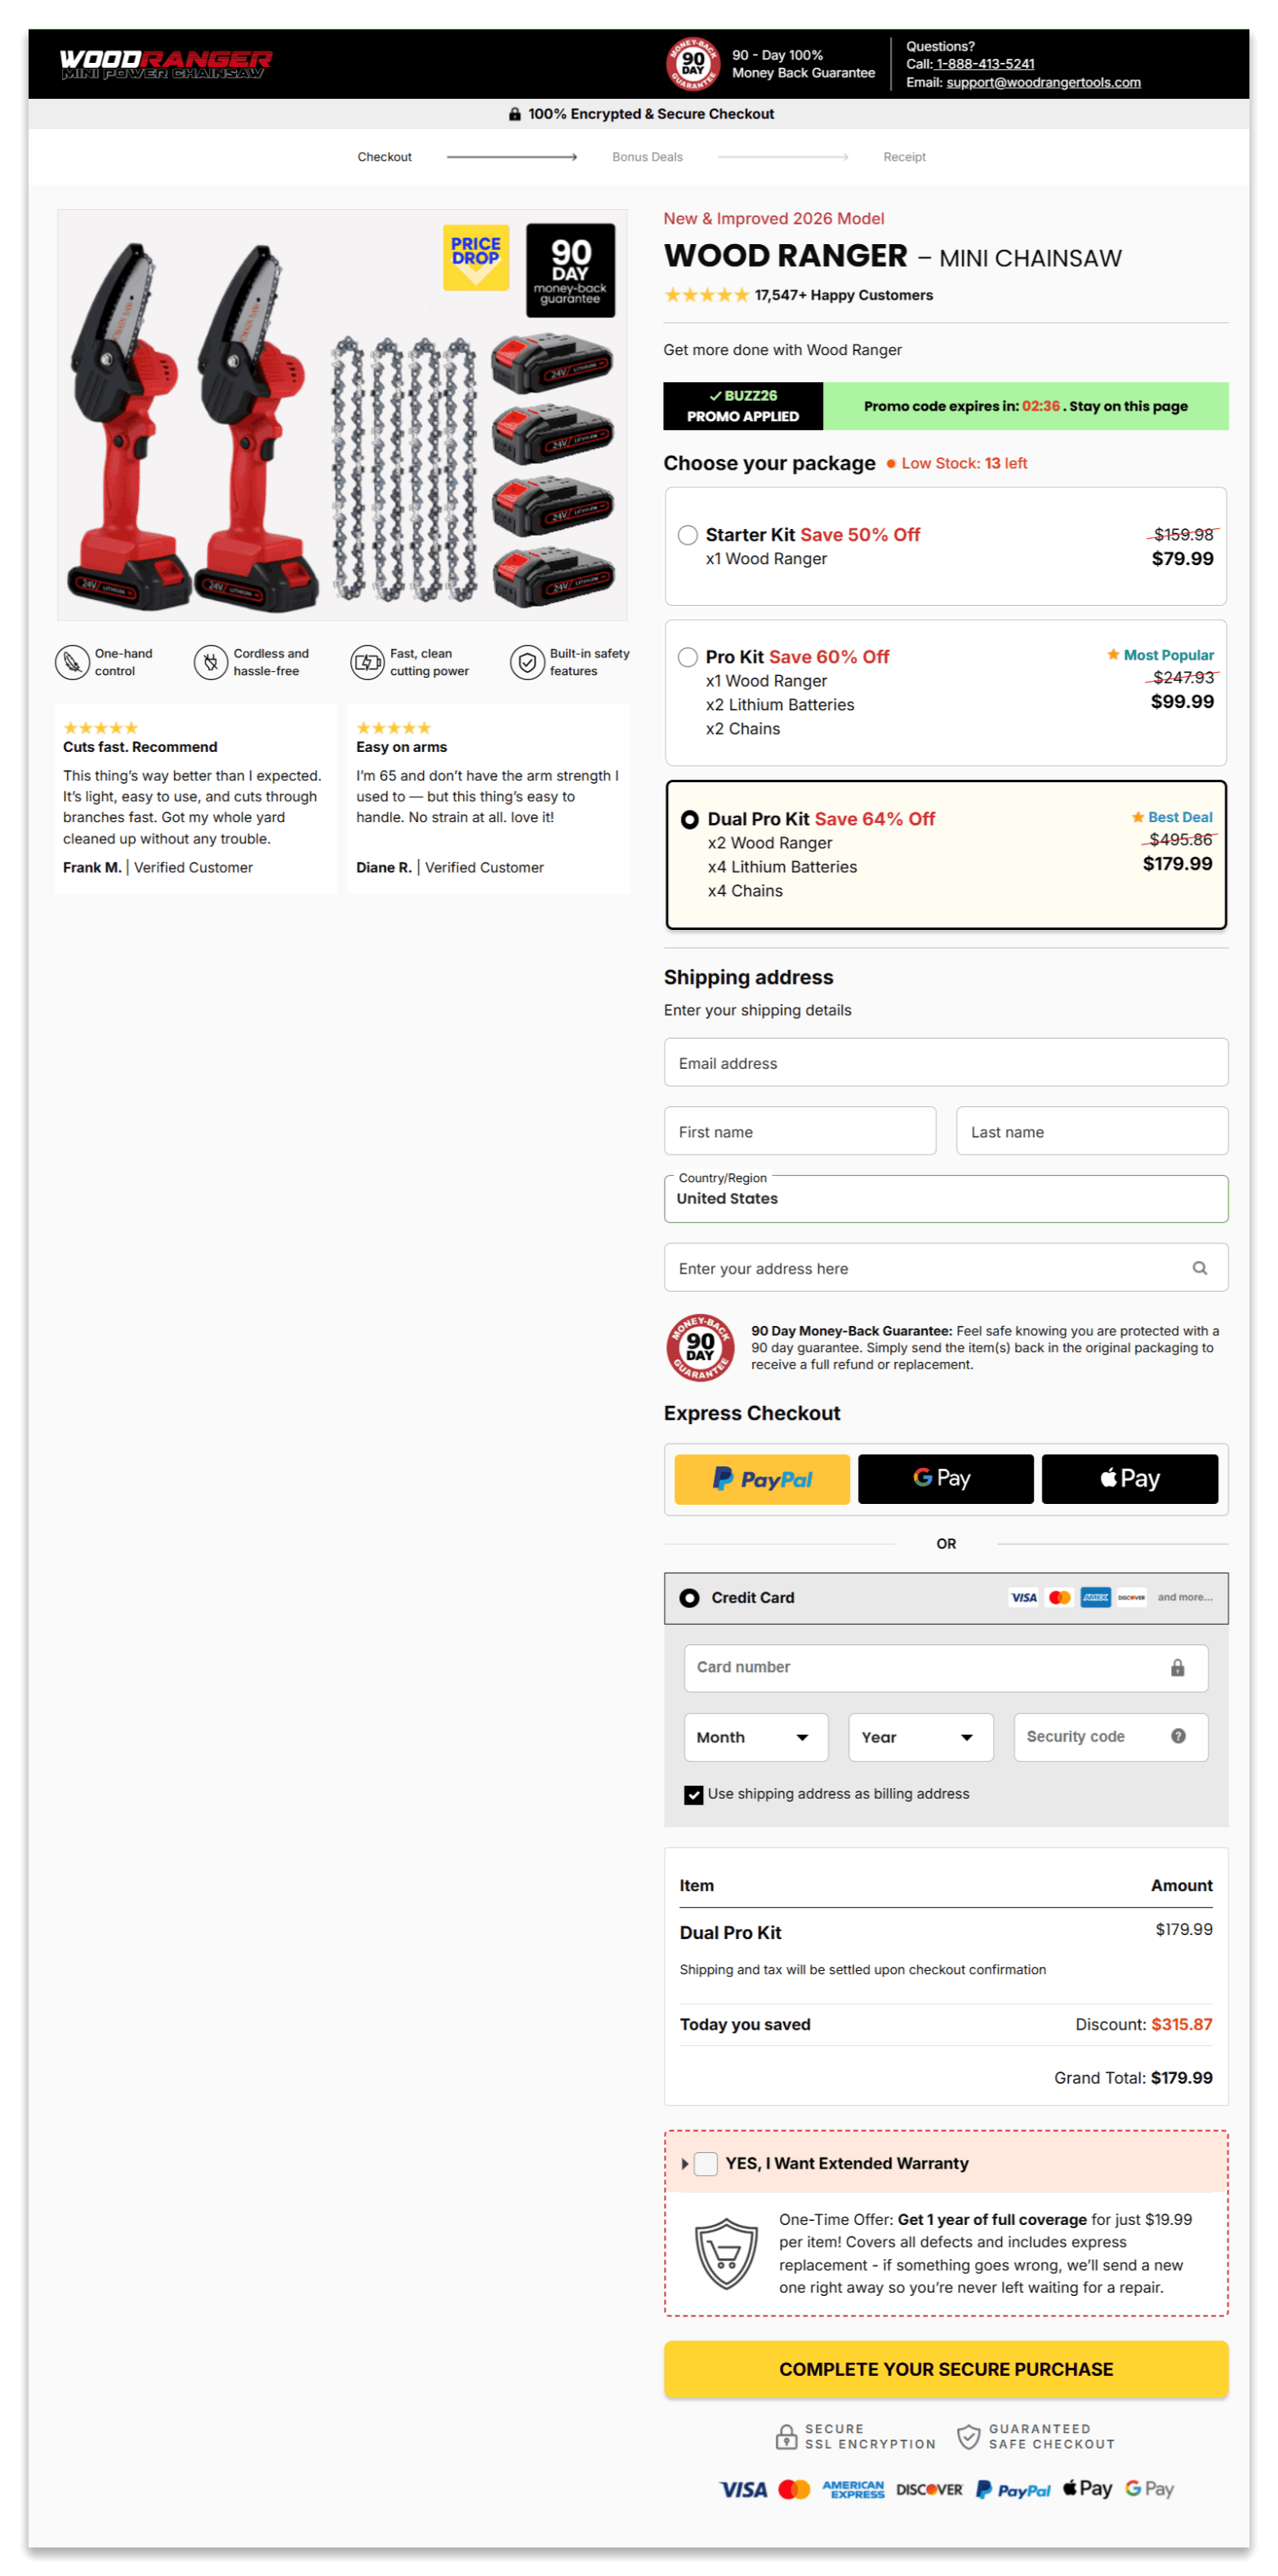Image resolution: width=1278 pixels, height=2576 pixels.
Task: Click the Wood Ranger logo in the header
Action: click(x=165, y=64)
